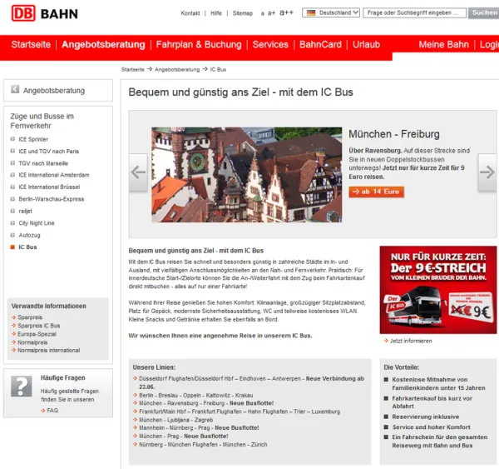This screenshot has width=499, height=469.
Task: Open the City Night Line sidebar entry
Action: [36, 223]
